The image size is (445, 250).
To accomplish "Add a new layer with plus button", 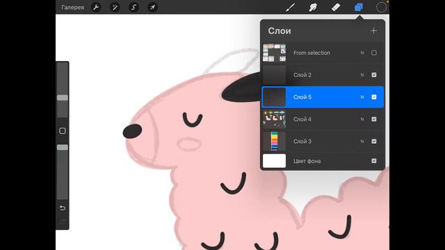I will pyautogui.click(x=373, y=31).
